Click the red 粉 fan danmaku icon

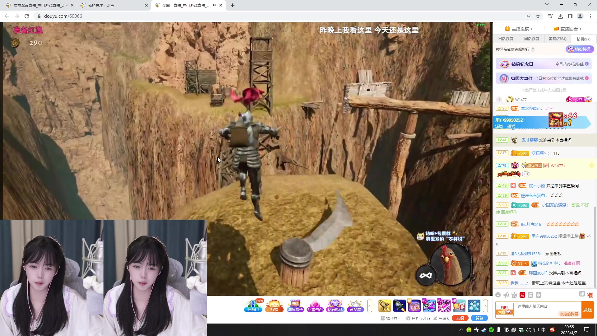(522, 295)
